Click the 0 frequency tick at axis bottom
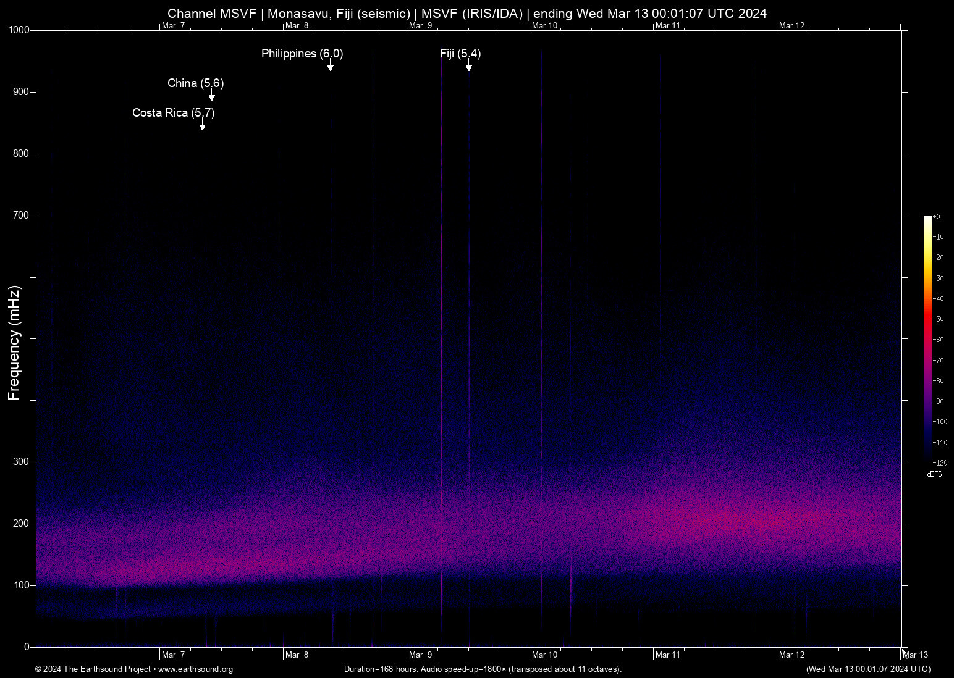The image size is (954, 678). [27, 647]
